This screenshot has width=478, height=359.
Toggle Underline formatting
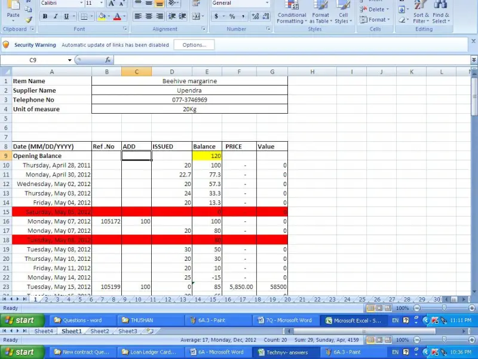[x=66, y=17]
